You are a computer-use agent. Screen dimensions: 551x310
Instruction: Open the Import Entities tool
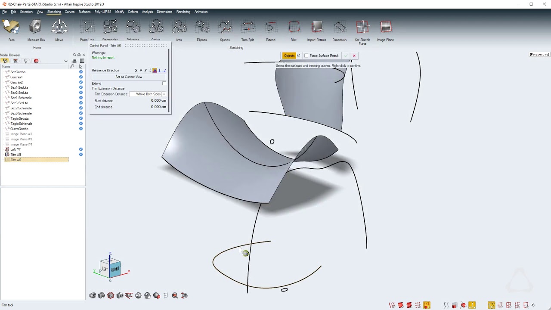[x=316, y=30]
